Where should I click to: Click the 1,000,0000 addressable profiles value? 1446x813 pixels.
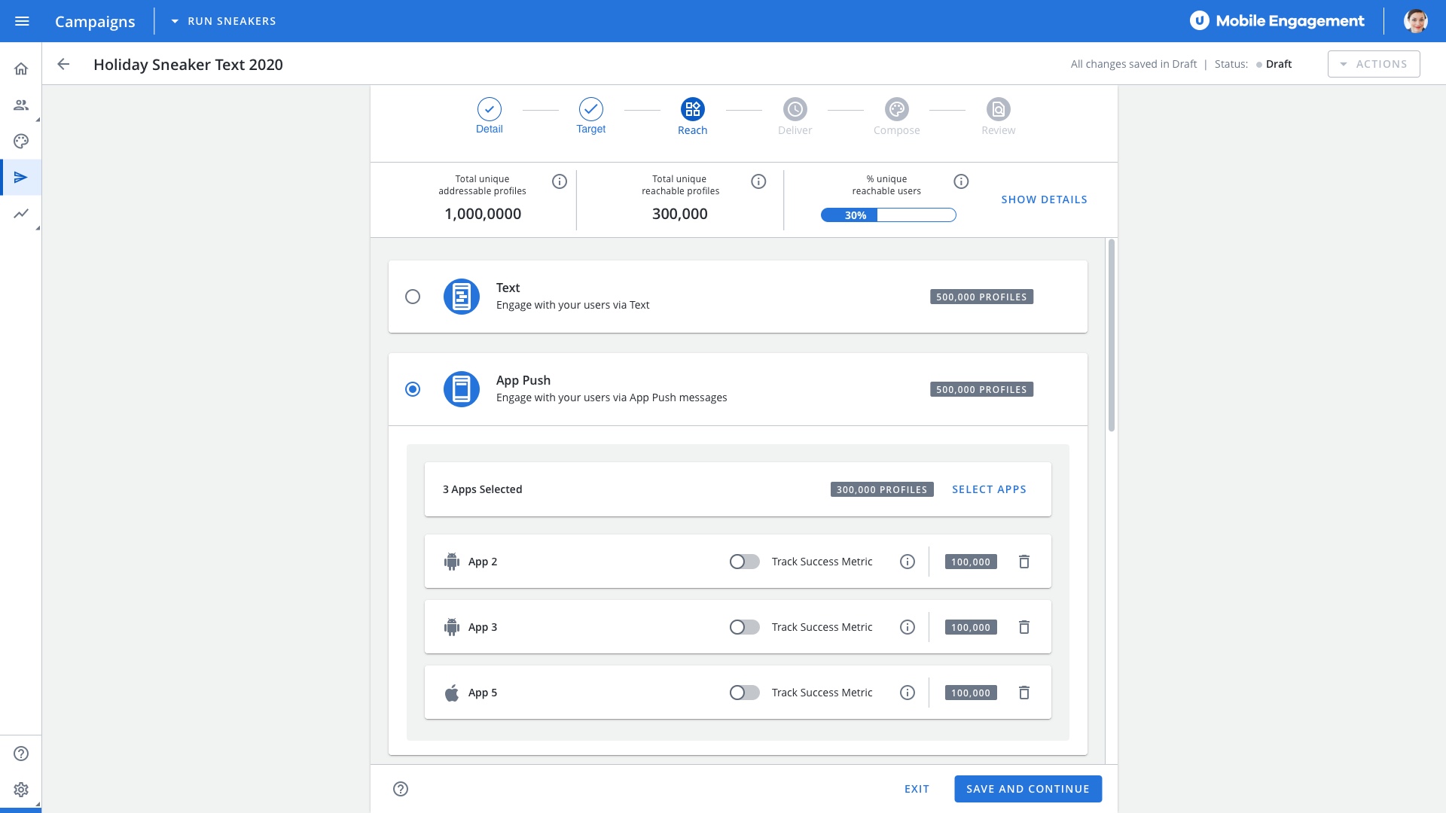coord(483,214)
